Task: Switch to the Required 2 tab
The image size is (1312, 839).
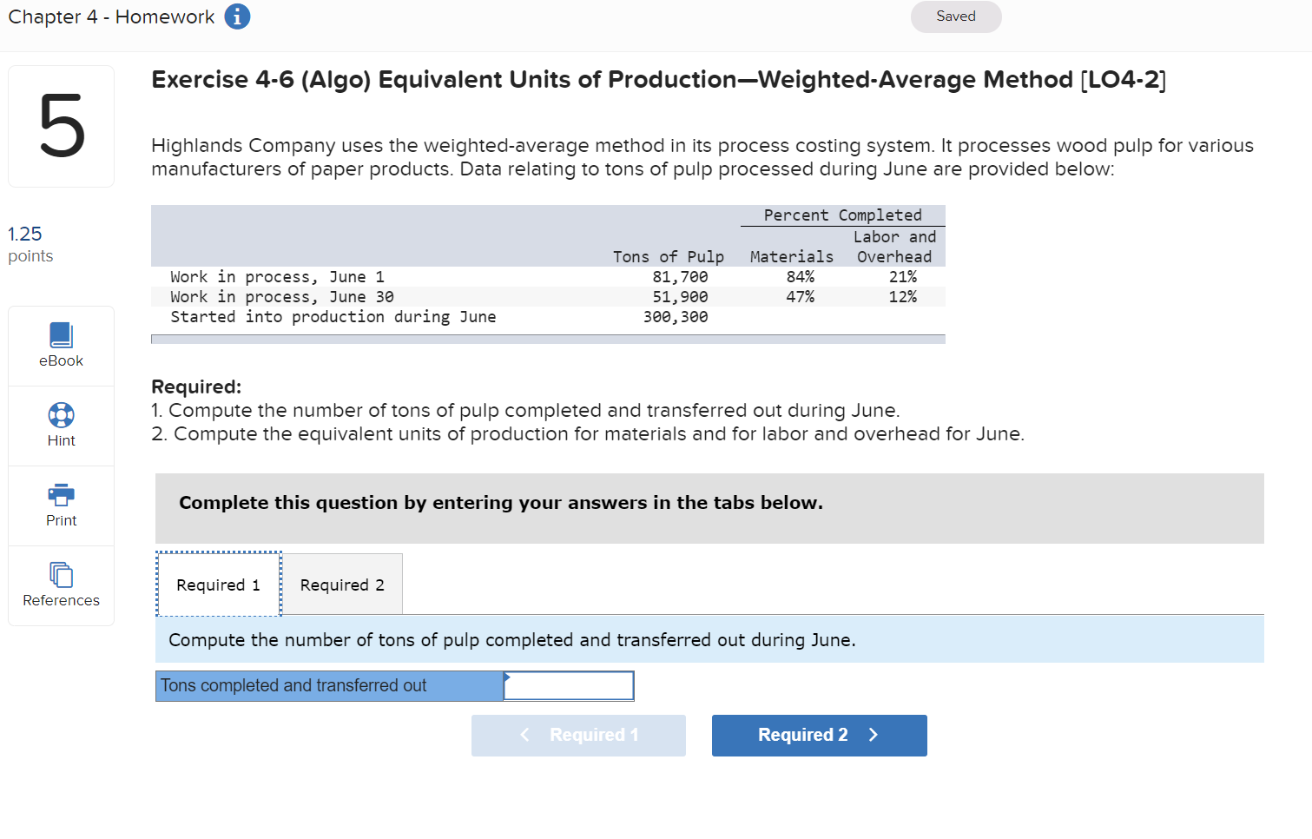Action: coord(342,584)
